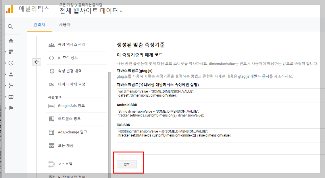
Task: Open the Audience person icon
Action: tap(11, 74)
